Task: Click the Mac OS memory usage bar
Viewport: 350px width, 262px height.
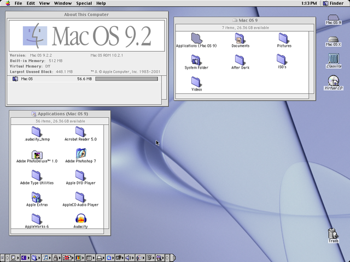Action: (x=126, y=79)
